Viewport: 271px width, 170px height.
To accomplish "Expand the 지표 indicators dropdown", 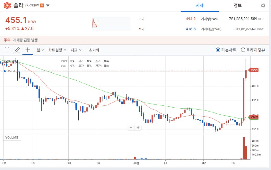I will pyautogui.click(x=76, y=50).
